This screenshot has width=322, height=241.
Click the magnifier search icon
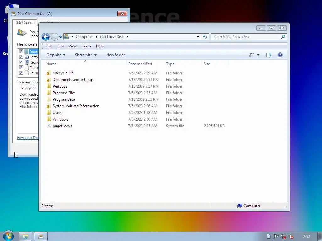coord(283,37)
